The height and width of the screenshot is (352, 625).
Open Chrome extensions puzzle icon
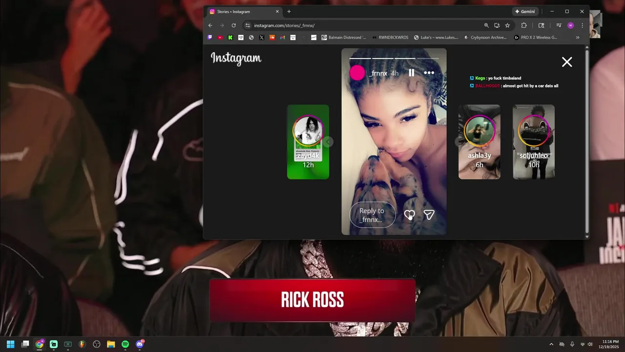point(524,25)
